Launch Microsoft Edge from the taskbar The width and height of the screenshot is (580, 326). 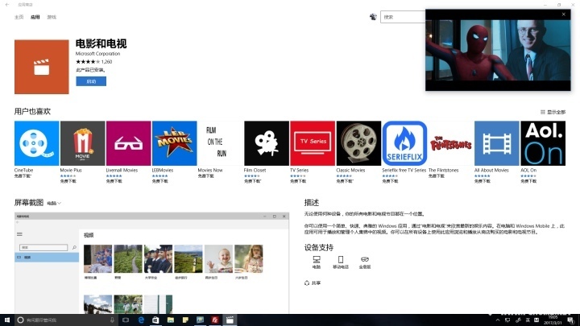141,320
